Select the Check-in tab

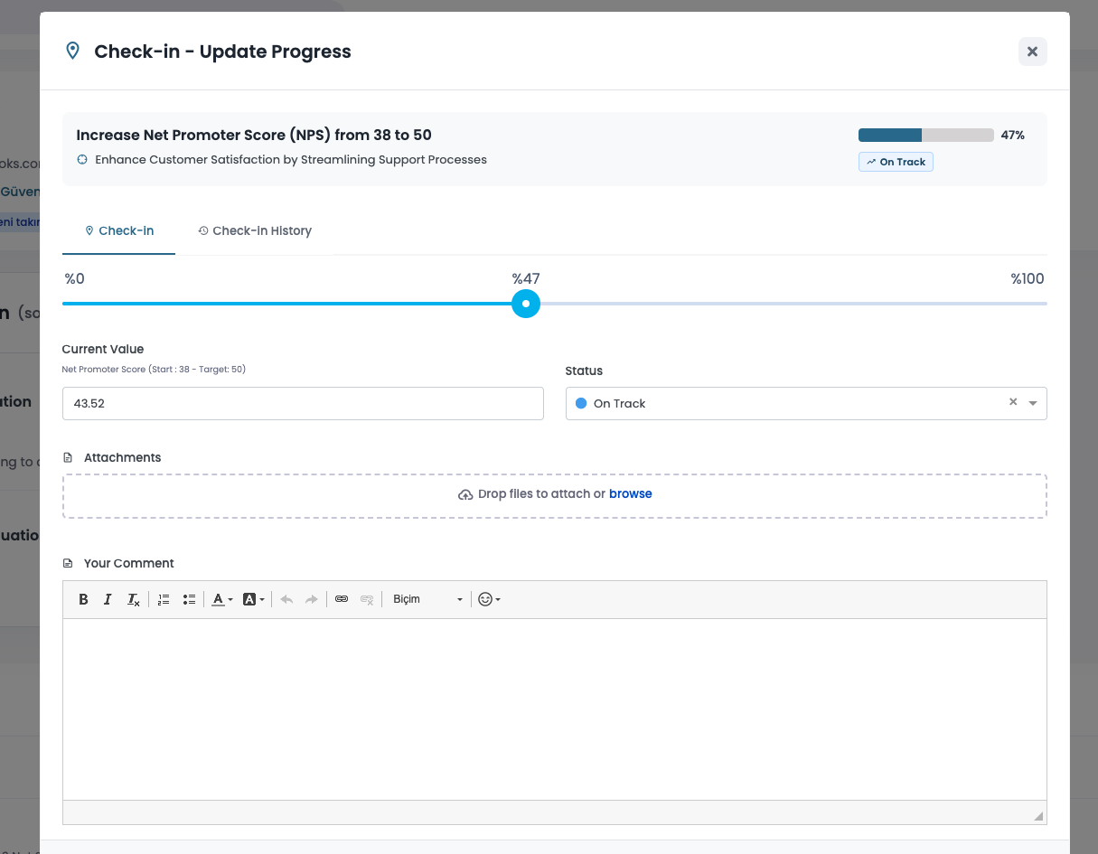[x=119, y=231]
